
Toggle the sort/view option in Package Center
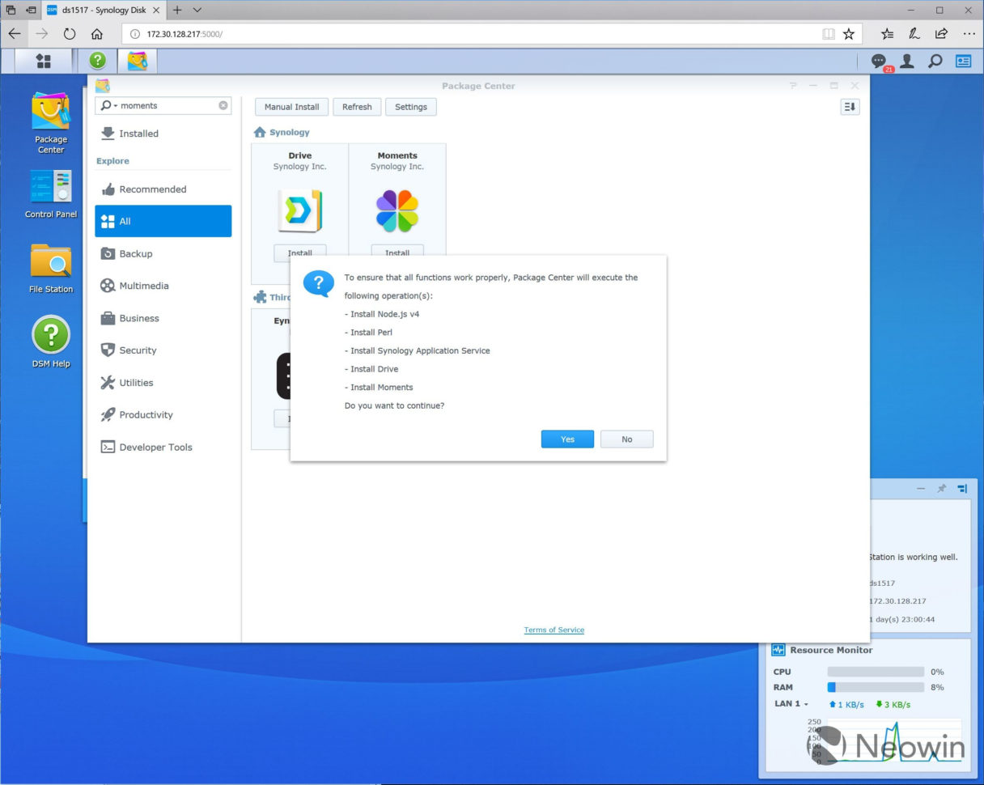pyautogui.click(x=849, y=106)
